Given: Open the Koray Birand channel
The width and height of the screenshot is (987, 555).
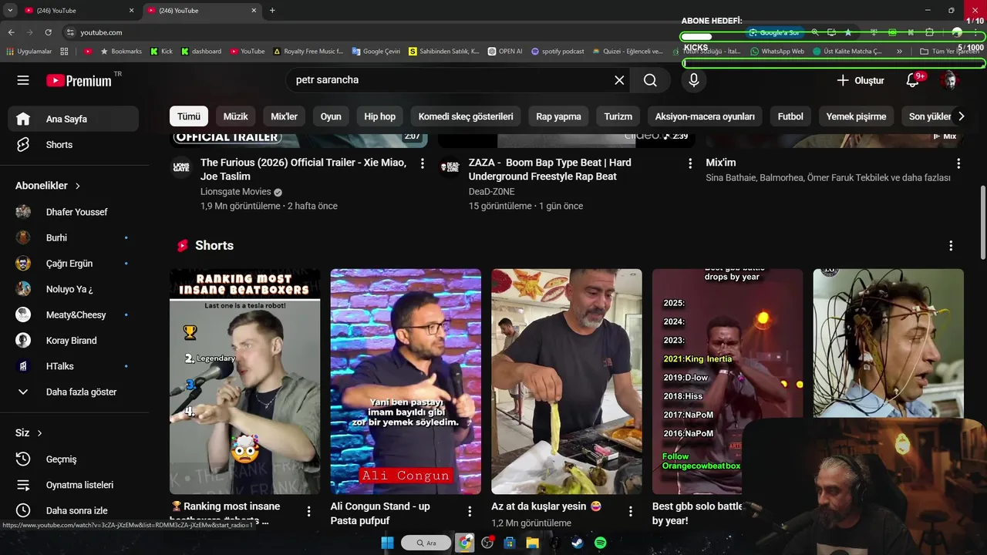Looking at the screenshot, I should pyautogui.click(x=73, y=341).
